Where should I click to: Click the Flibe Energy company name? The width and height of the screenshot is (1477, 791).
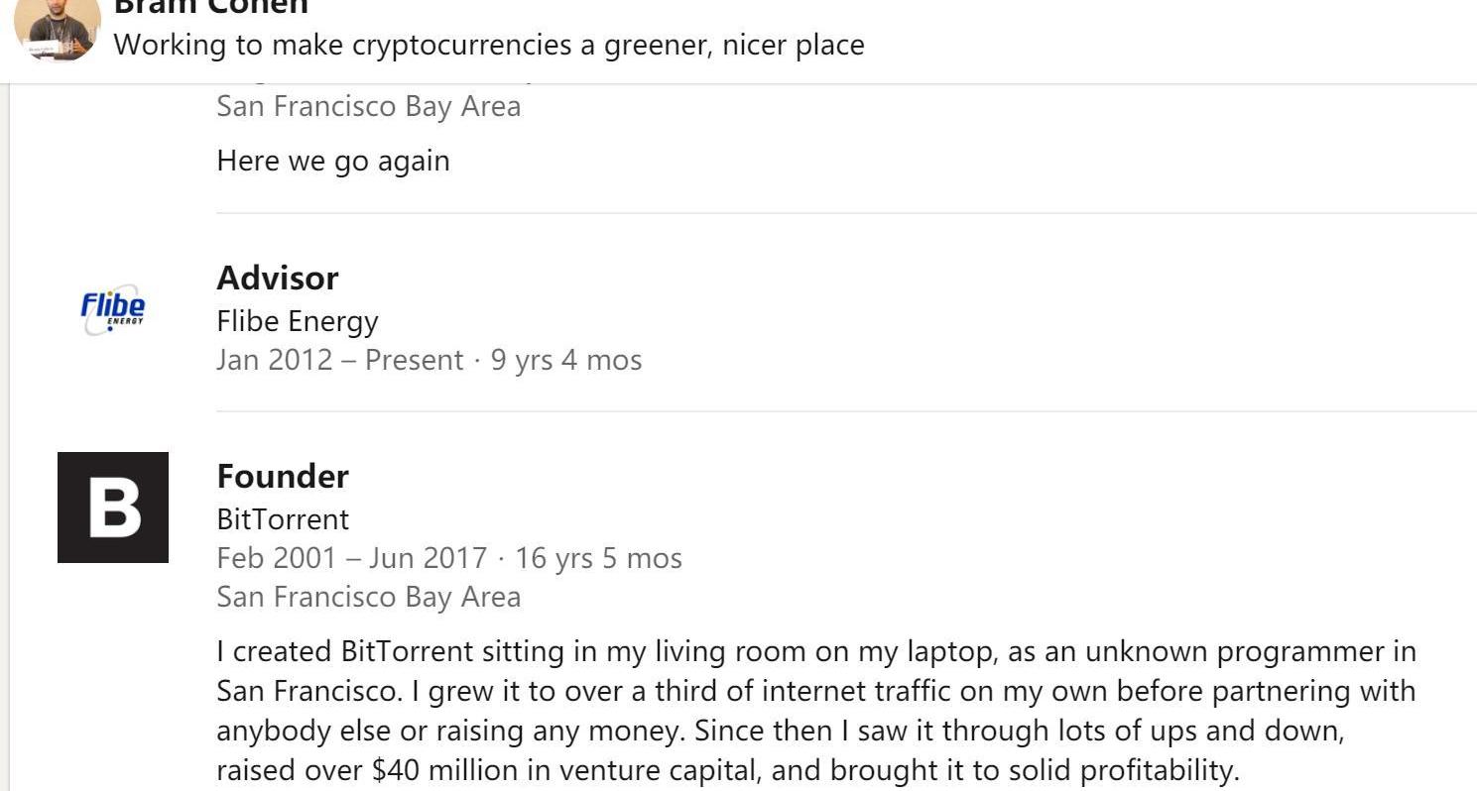(x=298, y=321)
